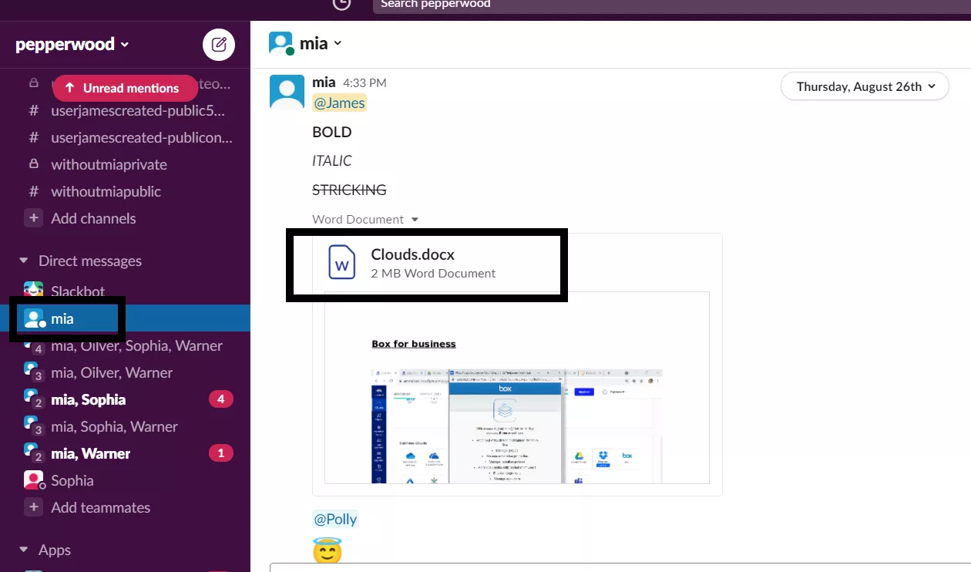Click the Slackbot avatar icon
Viewport: 971px width, 572px height.
34,291
